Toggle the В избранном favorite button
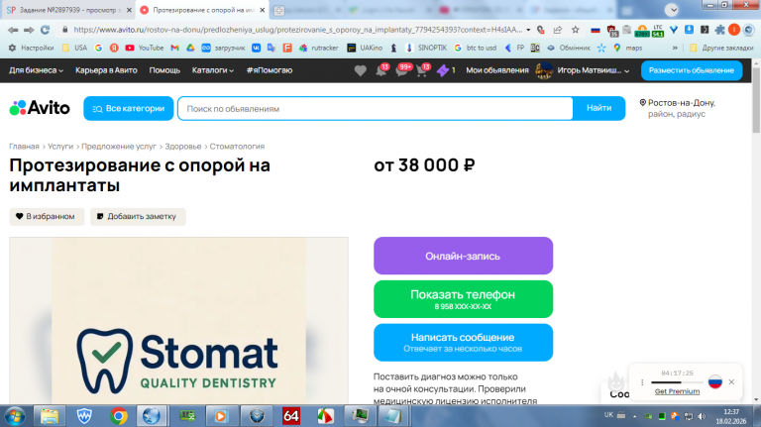This screenshot has width=761, height=427. (x=47, y=216)
